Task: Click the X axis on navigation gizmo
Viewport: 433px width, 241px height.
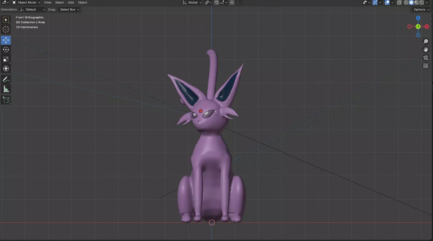Action: coord(427,27)
